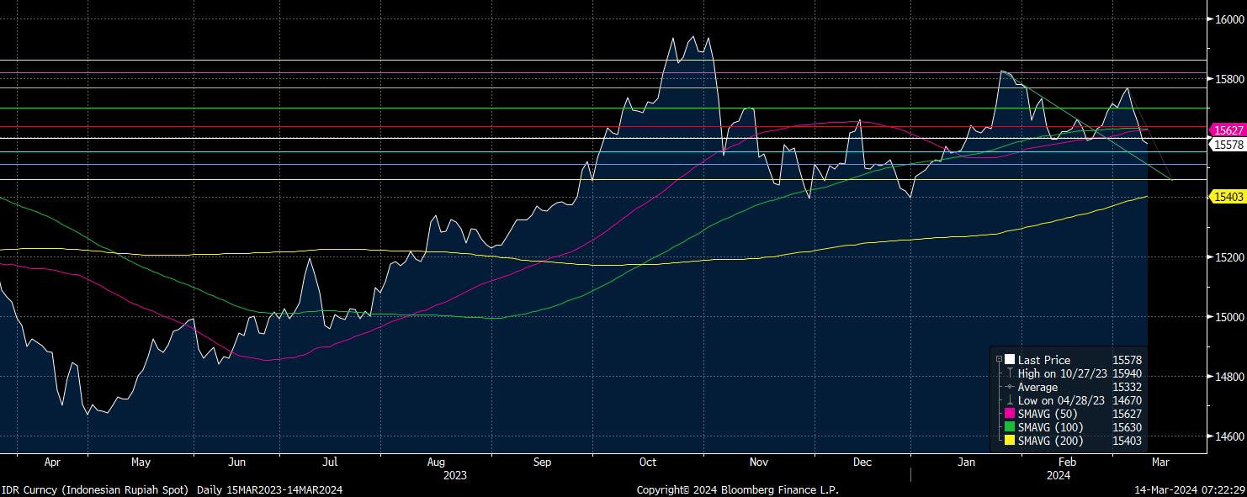This screenshot has width=1247, height=497.
Task: Collapse the legend tree box next to Last Price
Action: (999, 360)
